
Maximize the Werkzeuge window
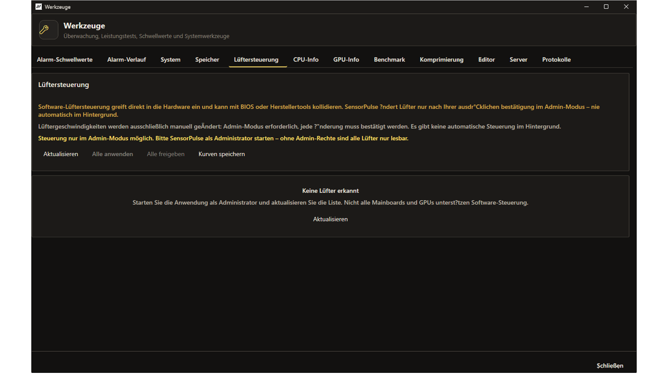(x=606, y=7)
